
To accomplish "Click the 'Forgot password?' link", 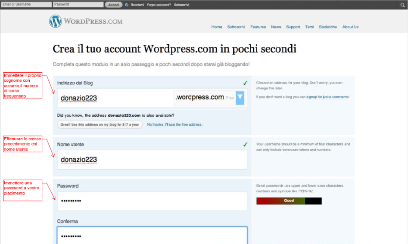I will click(x=159, y=5).
